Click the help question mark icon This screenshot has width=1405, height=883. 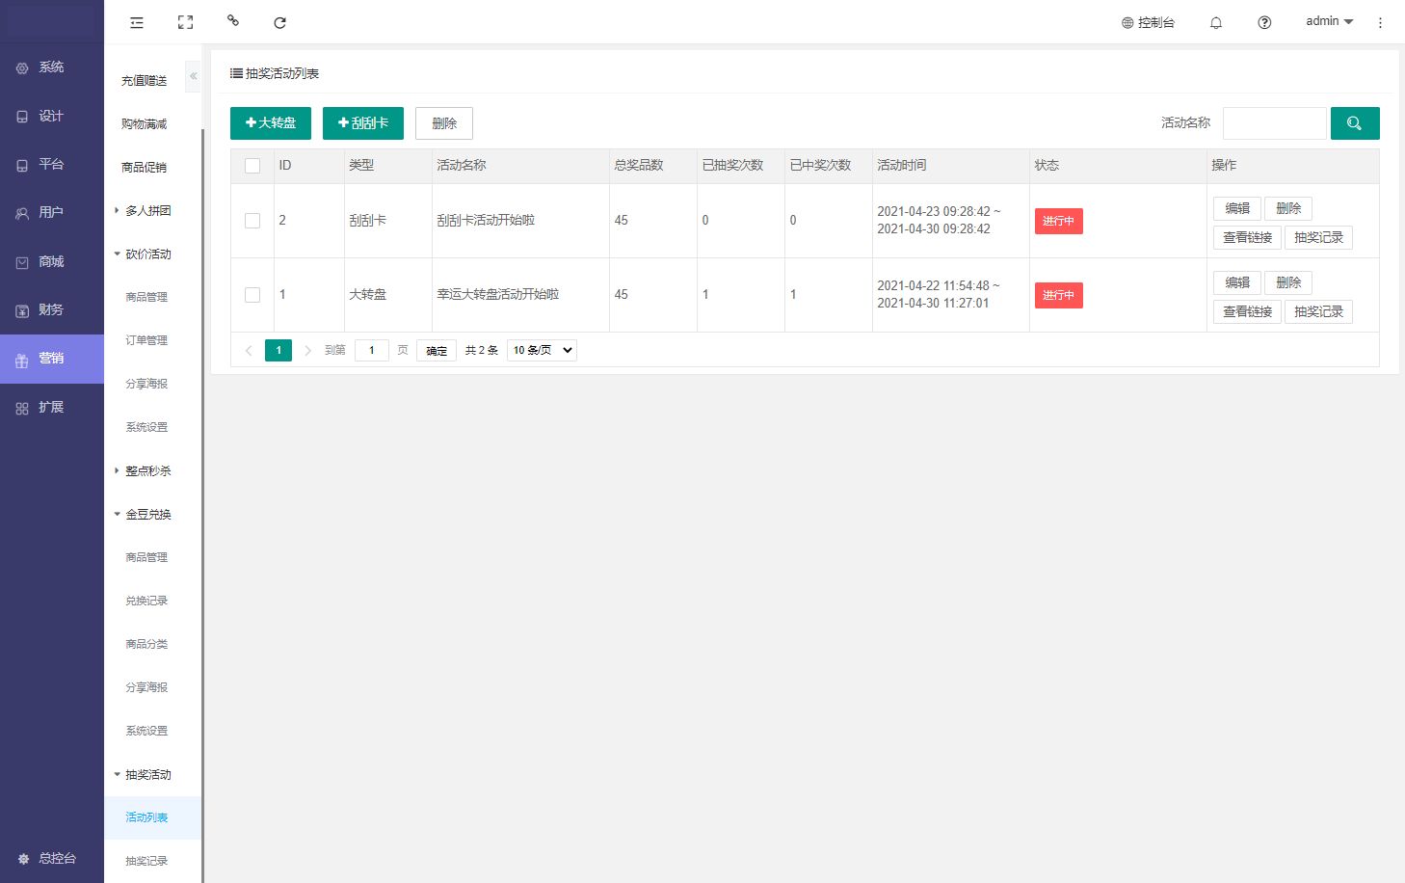coord(1264,22)
